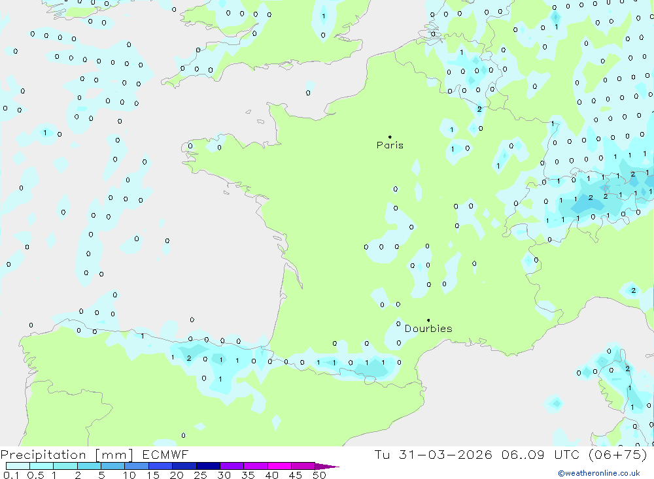Click the 'Precipitation [mm]' title text
This screenshot has height=479, width=654.
click(x=67, y=454)
